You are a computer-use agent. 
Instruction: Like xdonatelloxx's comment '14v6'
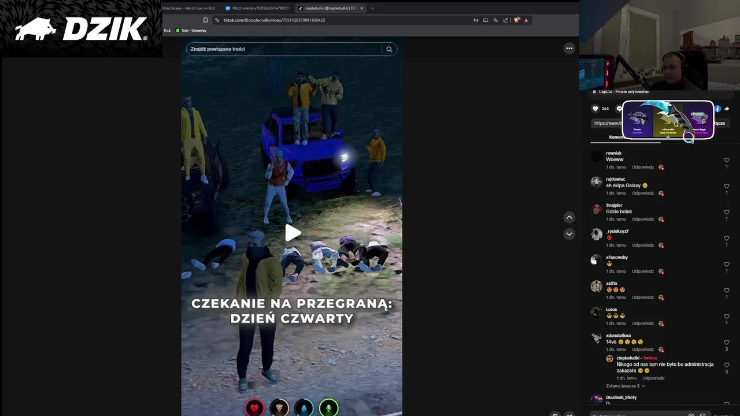pos(727,342)
